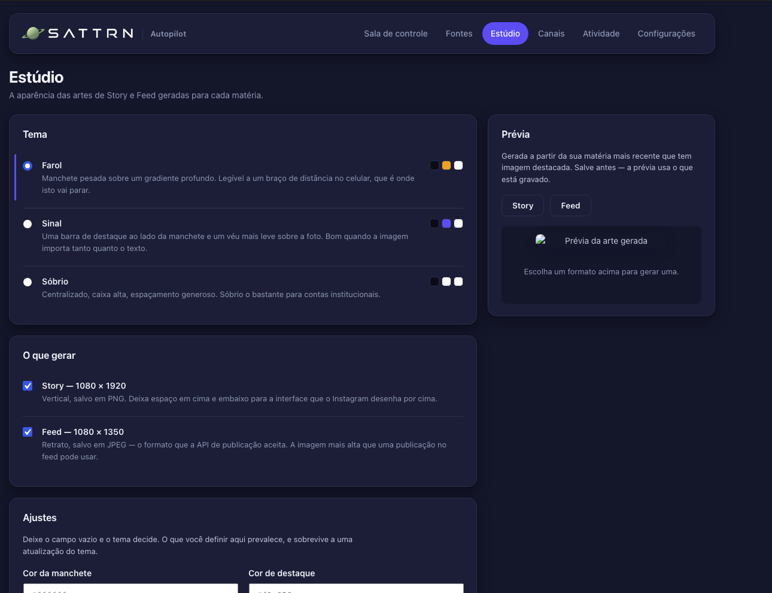Click the purple swatch in Sinal row
This screenshot has height=593, width=772.
pyautogui.click(x=446, y=223)
